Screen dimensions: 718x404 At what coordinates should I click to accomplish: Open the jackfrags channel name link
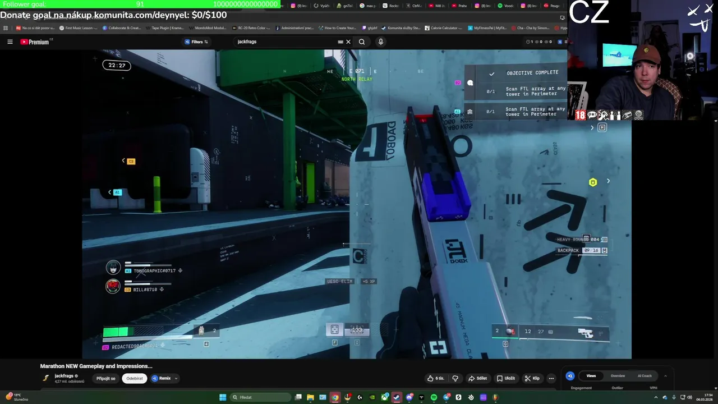point(64,376)
